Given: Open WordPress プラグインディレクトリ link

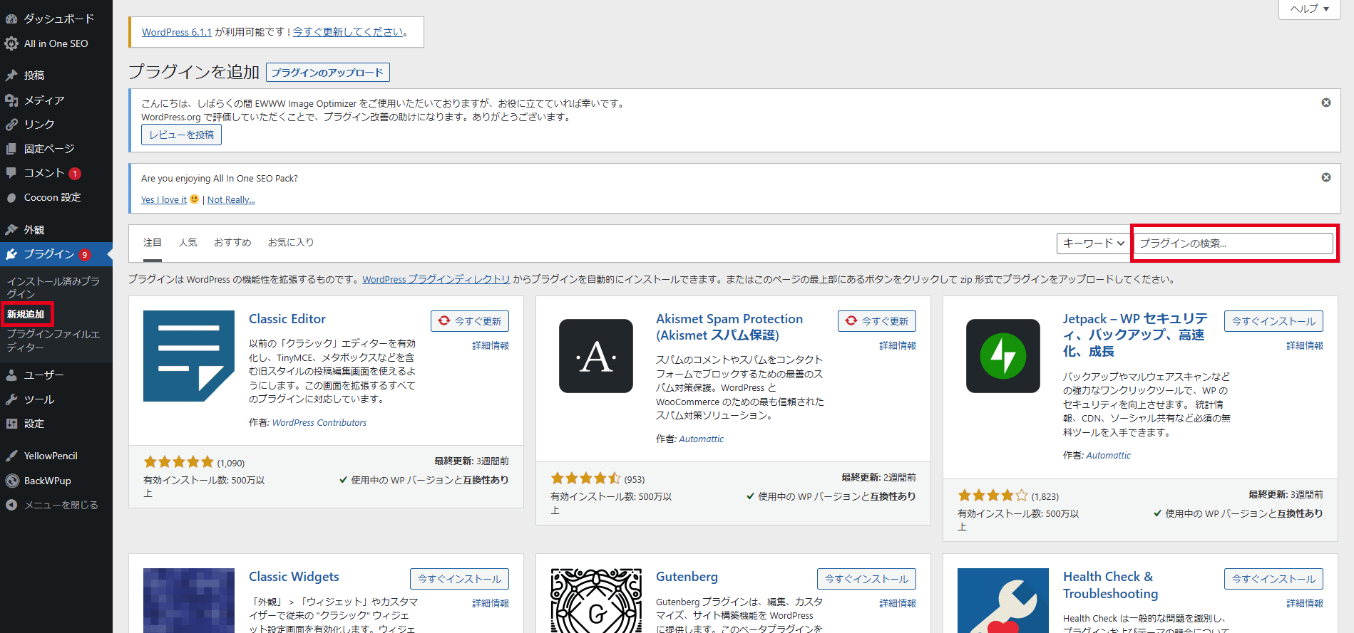Looking at the screenshot, I should pos(436,280).
